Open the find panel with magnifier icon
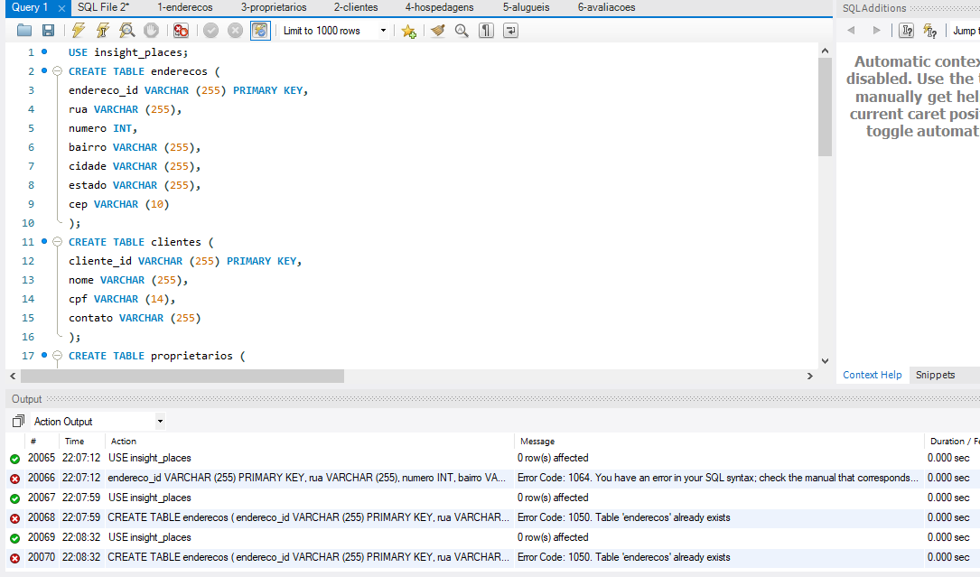This screenshot has height=577, width=980. pyautogui.click(x=462, y=31)
